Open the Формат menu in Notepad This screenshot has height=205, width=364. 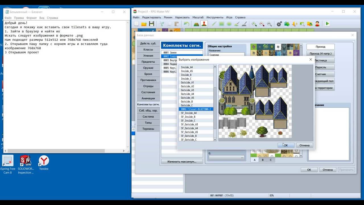pyautogui.click(x=32, y=18)
